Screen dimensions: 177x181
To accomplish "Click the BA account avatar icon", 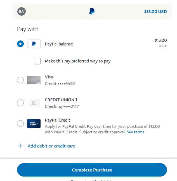I will click(x=21, y=11).
